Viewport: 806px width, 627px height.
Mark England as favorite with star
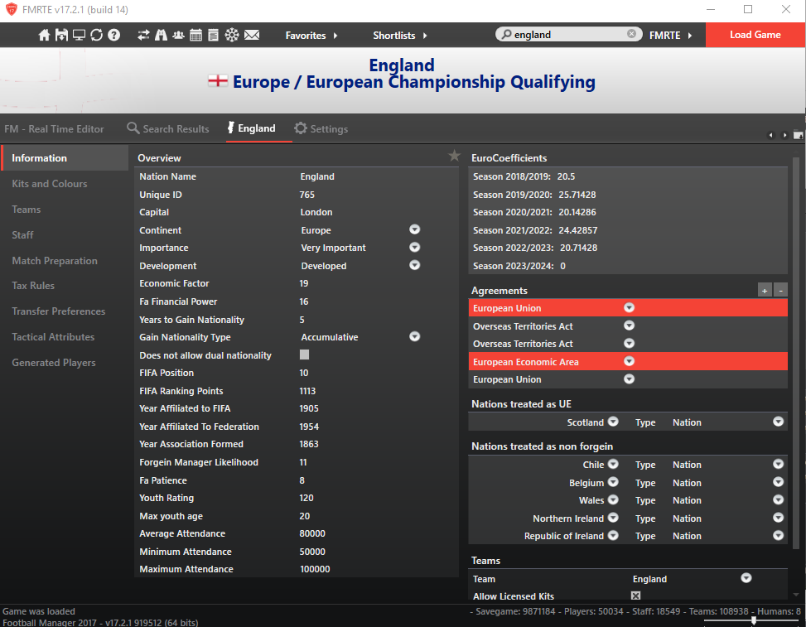454,156
